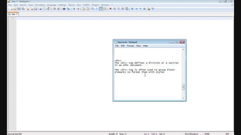Screen dimensions: 241x135
Task: Open the File menu in Notepad++
Action: coord(10,5)
